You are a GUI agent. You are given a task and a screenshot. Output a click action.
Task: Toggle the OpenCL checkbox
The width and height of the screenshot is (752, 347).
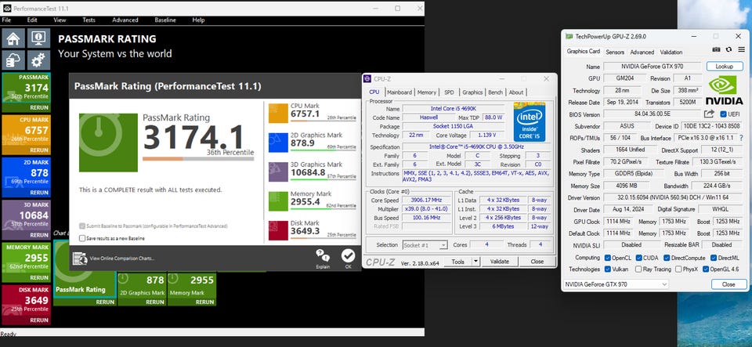[x=608, y=258]
